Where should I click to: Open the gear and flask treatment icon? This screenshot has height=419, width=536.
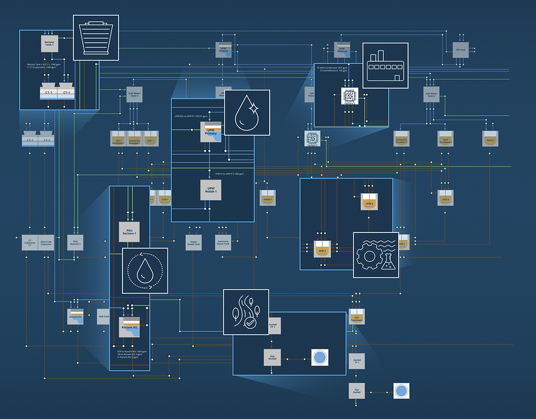(376, 255)
